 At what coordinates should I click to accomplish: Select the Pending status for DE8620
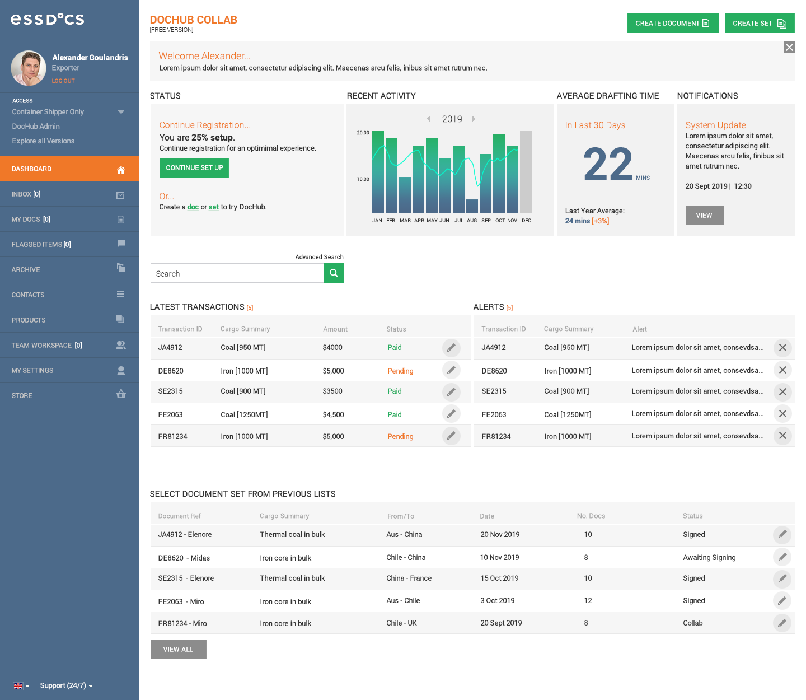point(400,371)
